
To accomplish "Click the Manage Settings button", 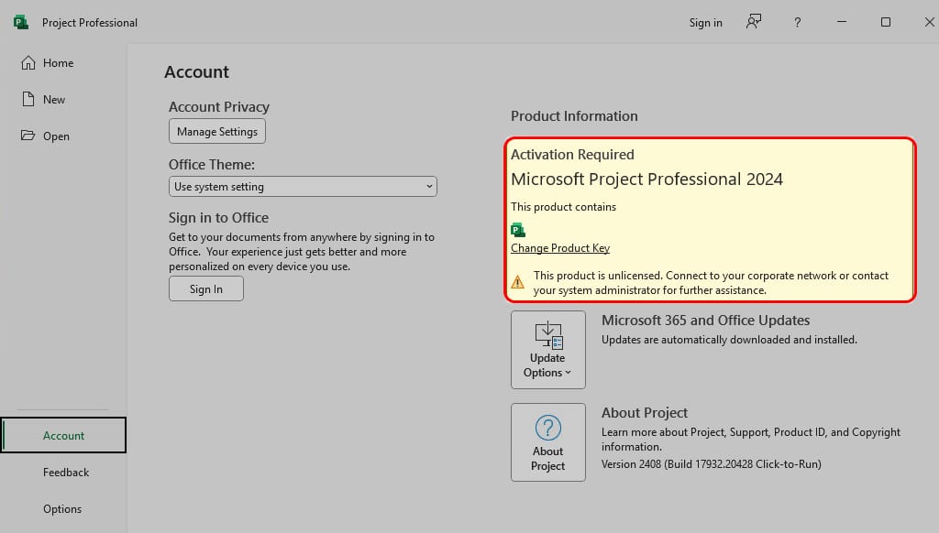I will click(217, 132).
